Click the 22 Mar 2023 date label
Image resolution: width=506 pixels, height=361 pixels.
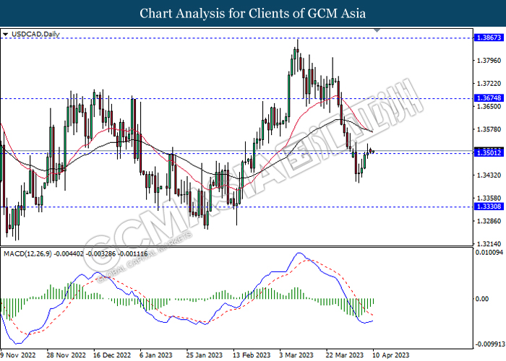coord(345,355)
